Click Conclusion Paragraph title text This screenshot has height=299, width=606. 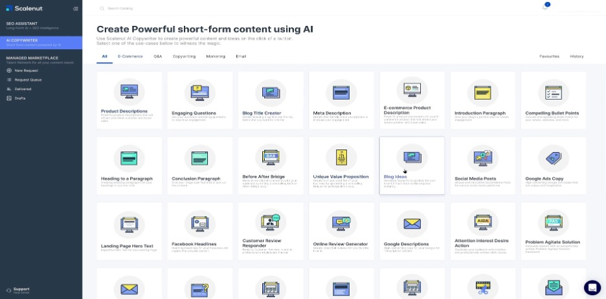pos(196,179)
